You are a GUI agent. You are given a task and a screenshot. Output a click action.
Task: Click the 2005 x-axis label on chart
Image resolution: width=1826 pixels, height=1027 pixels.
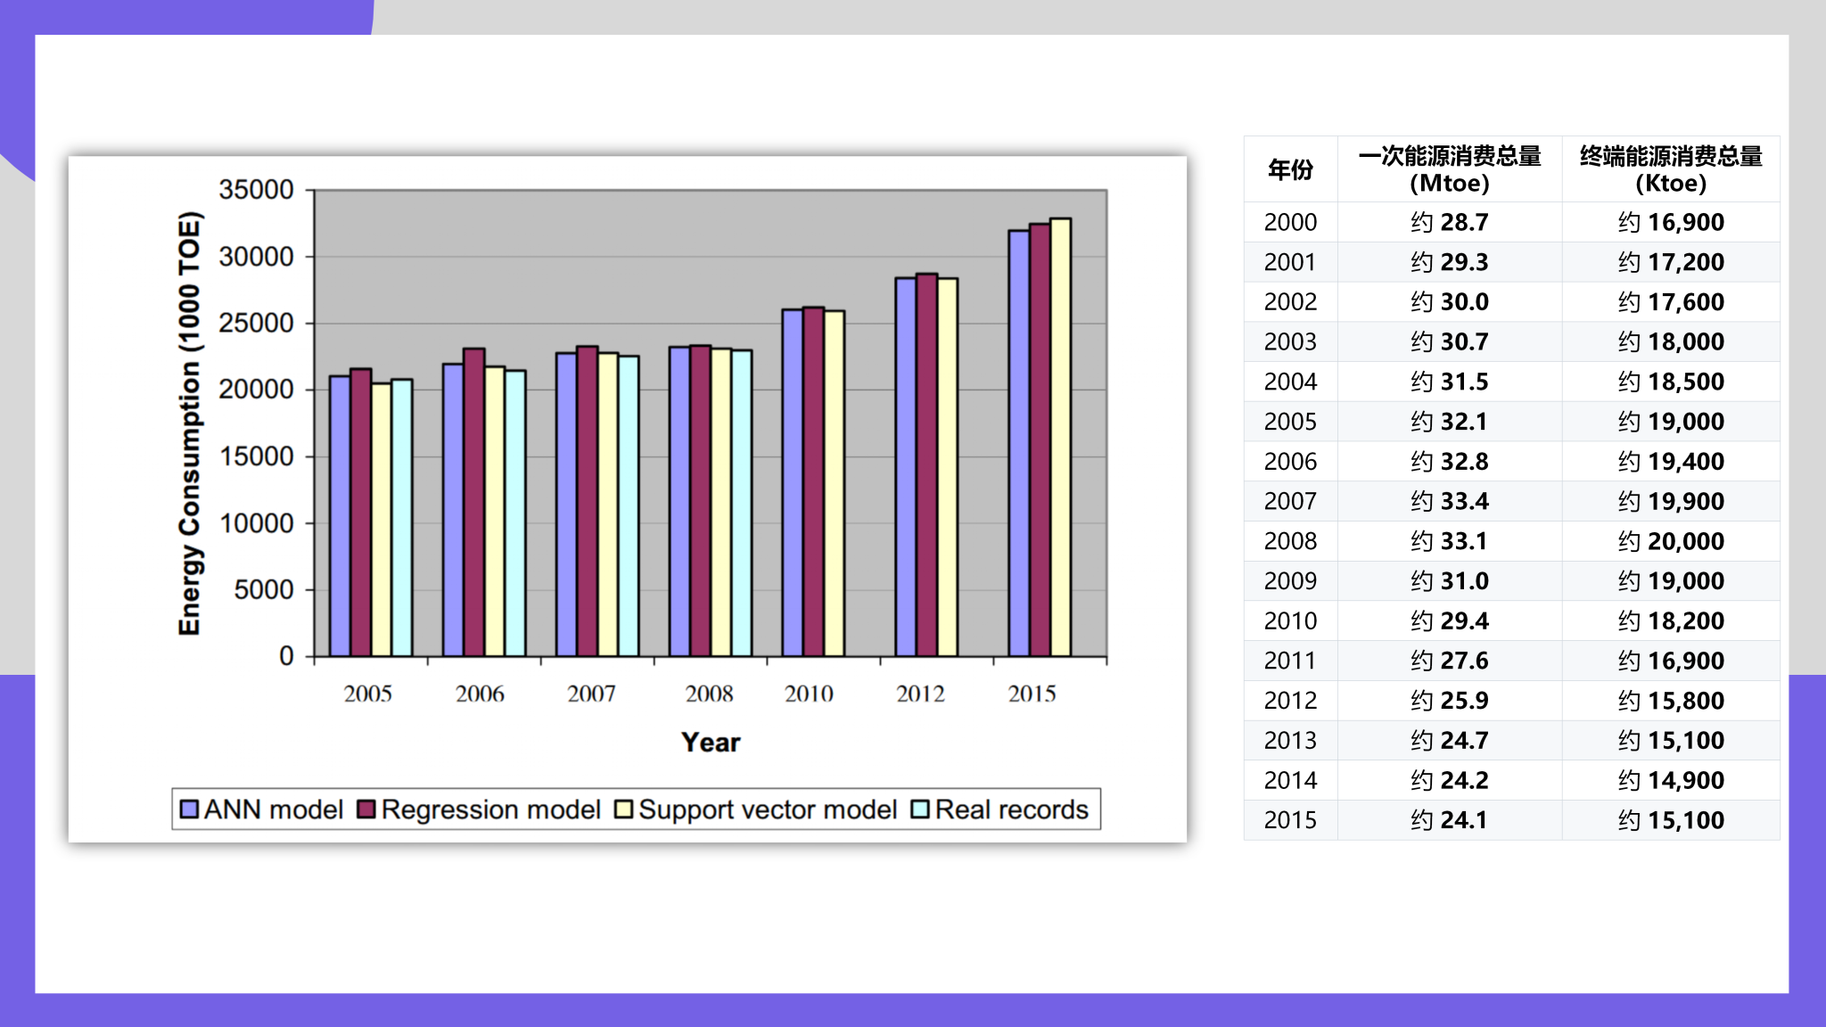tap(367, 694)
